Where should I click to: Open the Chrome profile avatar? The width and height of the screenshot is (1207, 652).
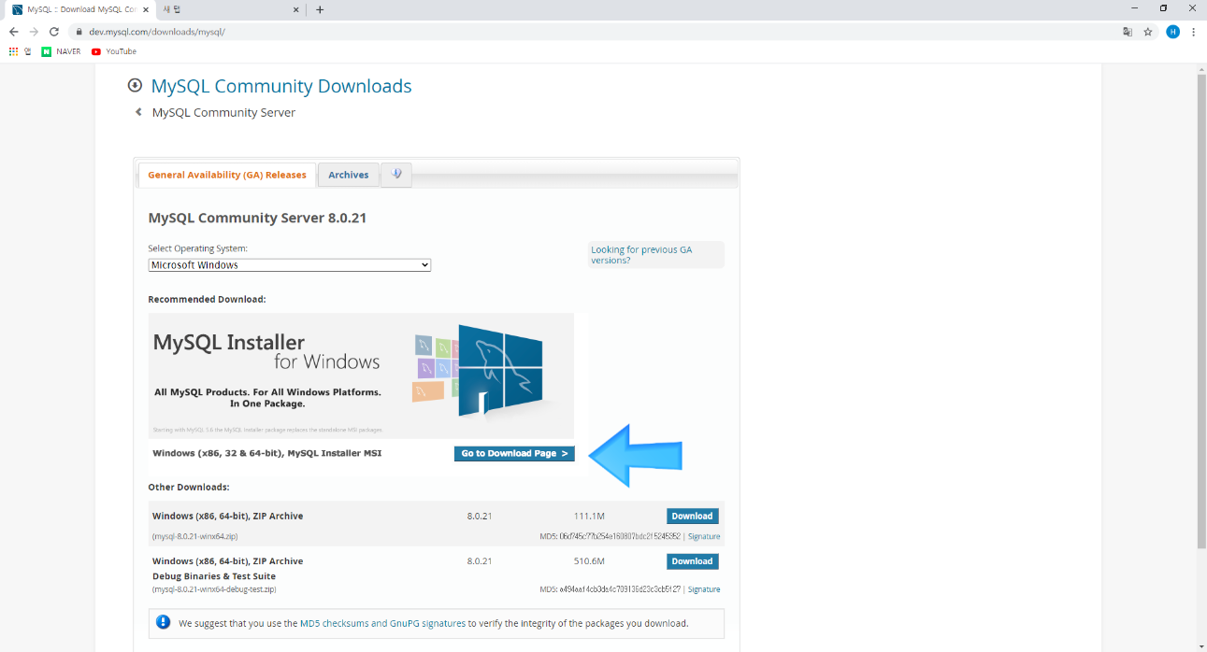point(1172,32)
